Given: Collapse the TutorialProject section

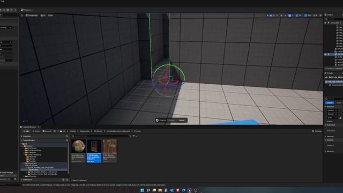Looking at the screenshot, I should coord(21,140).
